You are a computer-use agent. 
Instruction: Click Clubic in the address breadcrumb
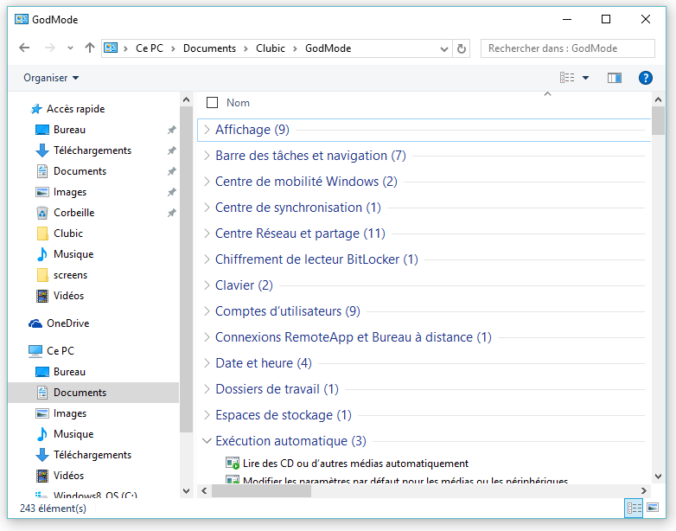[271, 48]
